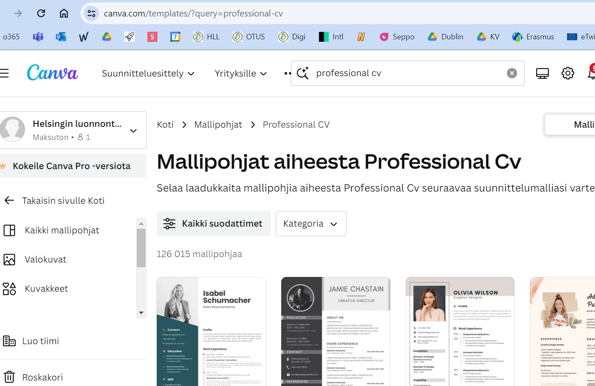Click Kokeile Canva Pro -versiota button
Viewport: 595px width, 386px height.
tap(73, 166)
